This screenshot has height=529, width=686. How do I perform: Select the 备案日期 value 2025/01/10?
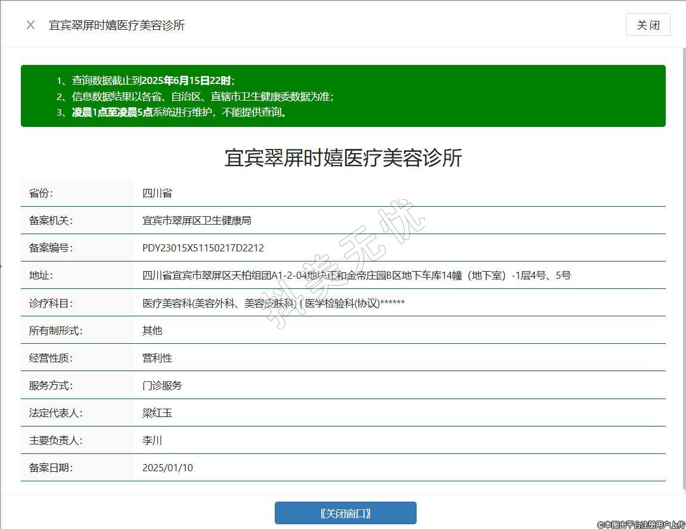[x=167, y=468]
